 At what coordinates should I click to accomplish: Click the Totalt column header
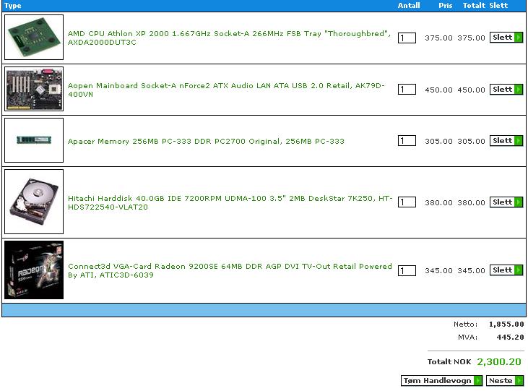click(x=474, y=5)
